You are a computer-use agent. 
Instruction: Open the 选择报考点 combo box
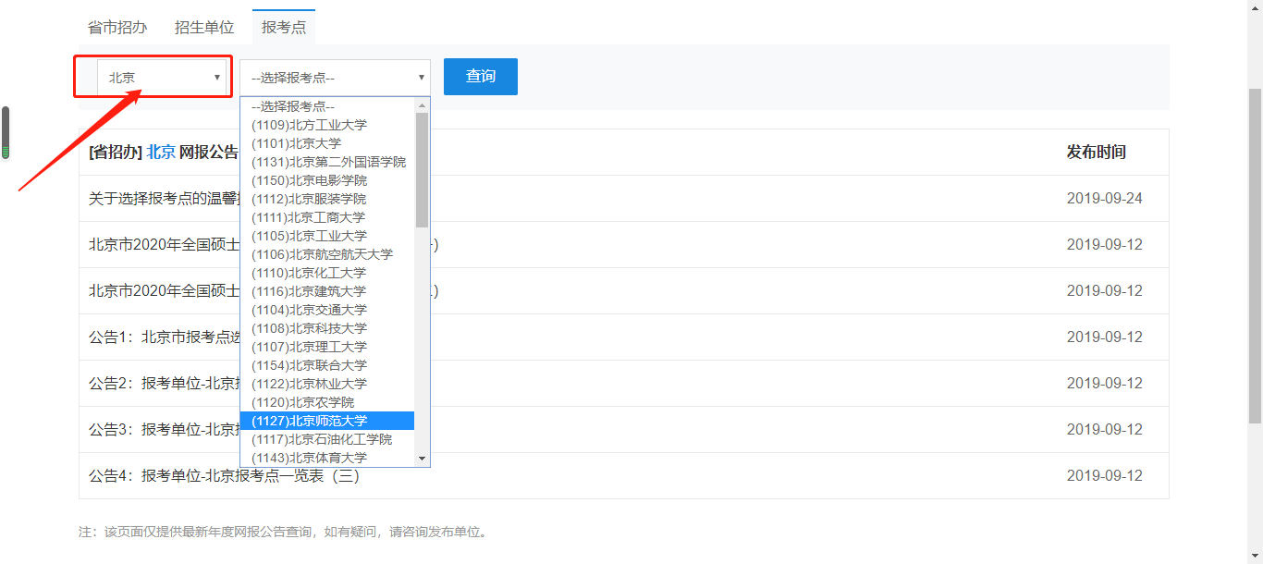pyautogui.click(x=335, y=78)
